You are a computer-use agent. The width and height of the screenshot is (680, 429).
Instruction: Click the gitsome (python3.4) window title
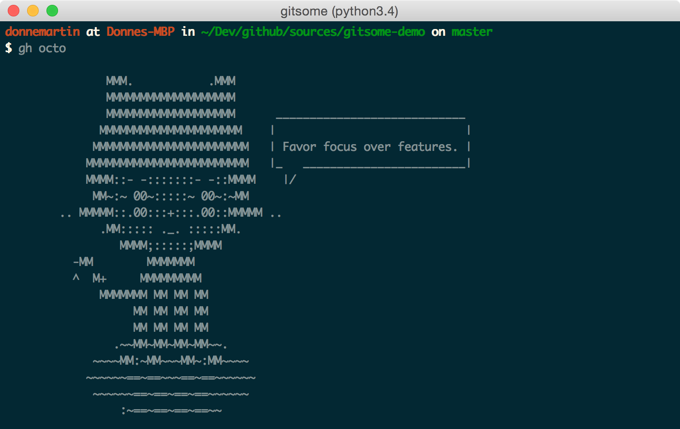click(x=340, y=11)
